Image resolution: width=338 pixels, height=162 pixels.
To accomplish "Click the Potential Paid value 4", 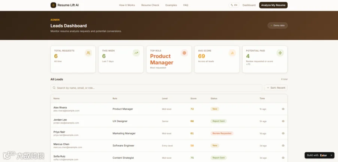I will tap(248, 56).
